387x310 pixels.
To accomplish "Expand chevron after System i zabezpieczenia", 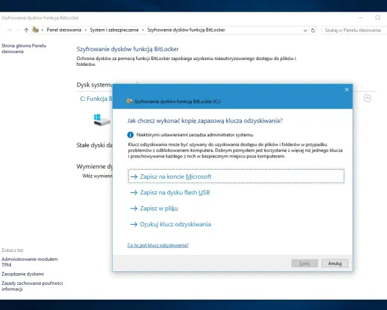I will coord(143,30).
